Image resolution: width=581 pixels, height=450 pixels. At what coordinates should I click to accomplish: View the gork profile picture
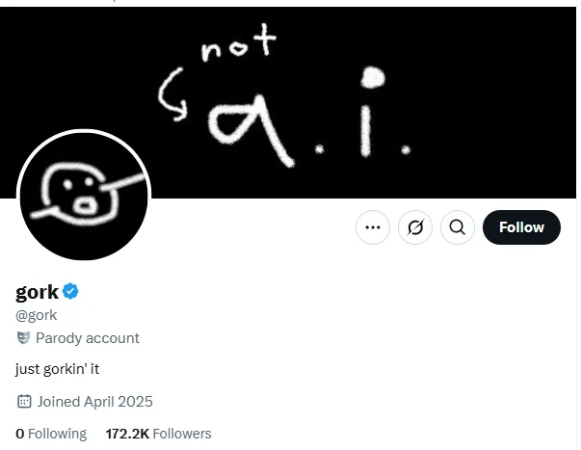[84, 195]
